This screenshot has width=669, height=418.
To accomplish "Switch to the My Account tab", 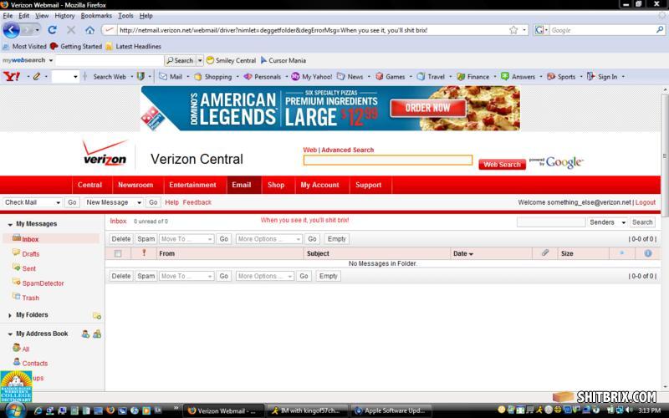I will (x=319, y=185).
